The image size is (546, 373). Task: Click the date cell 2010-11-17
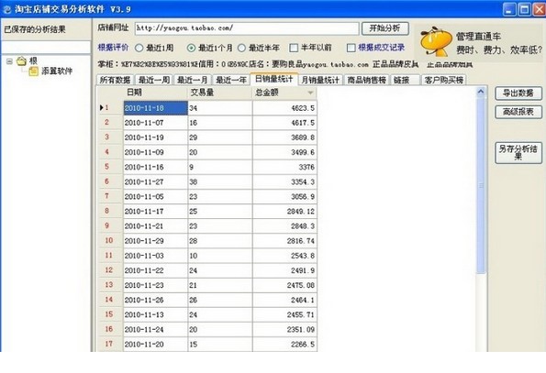click(x=156, y=212)
